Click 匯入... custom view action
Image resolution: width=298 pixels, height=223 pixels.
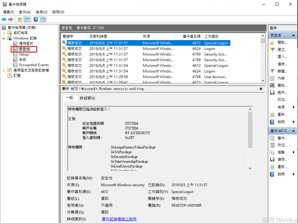pos(282,57)
